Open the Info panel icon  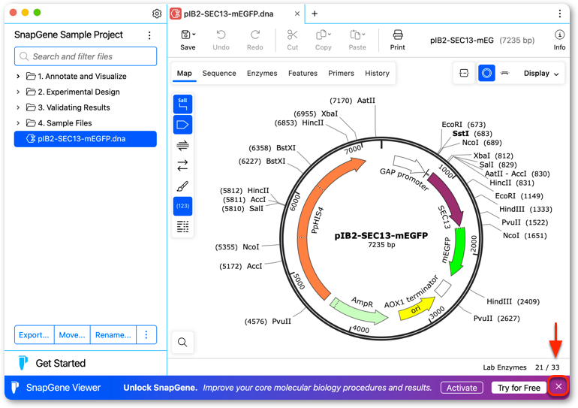[x=559, y=35]
